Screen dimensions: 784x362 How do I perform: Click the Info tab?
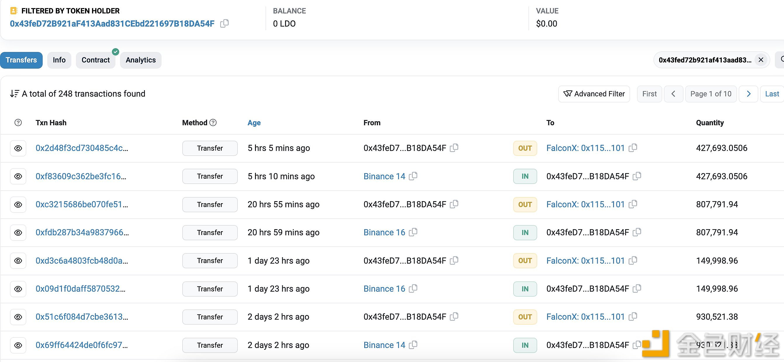pos(59,60)
